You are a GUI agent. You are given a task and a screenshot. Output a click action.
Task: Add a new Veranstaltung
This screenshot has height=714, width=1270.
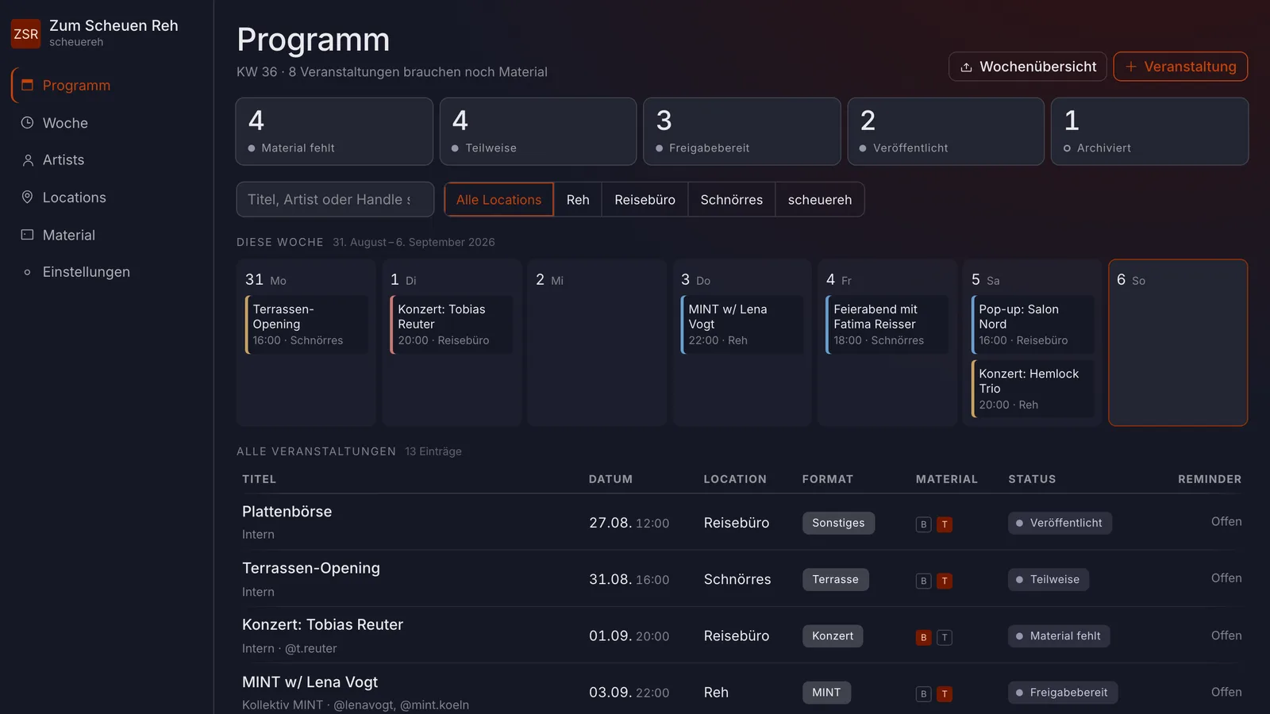pyautogui.click(x=1180, y=67)
